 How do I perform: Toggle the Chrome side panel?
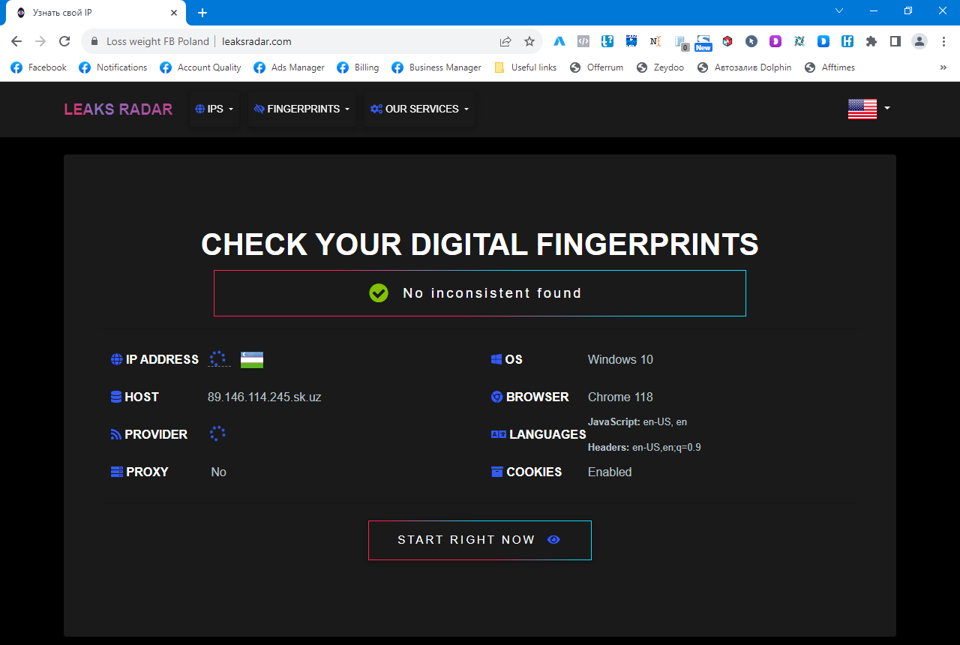895,41
